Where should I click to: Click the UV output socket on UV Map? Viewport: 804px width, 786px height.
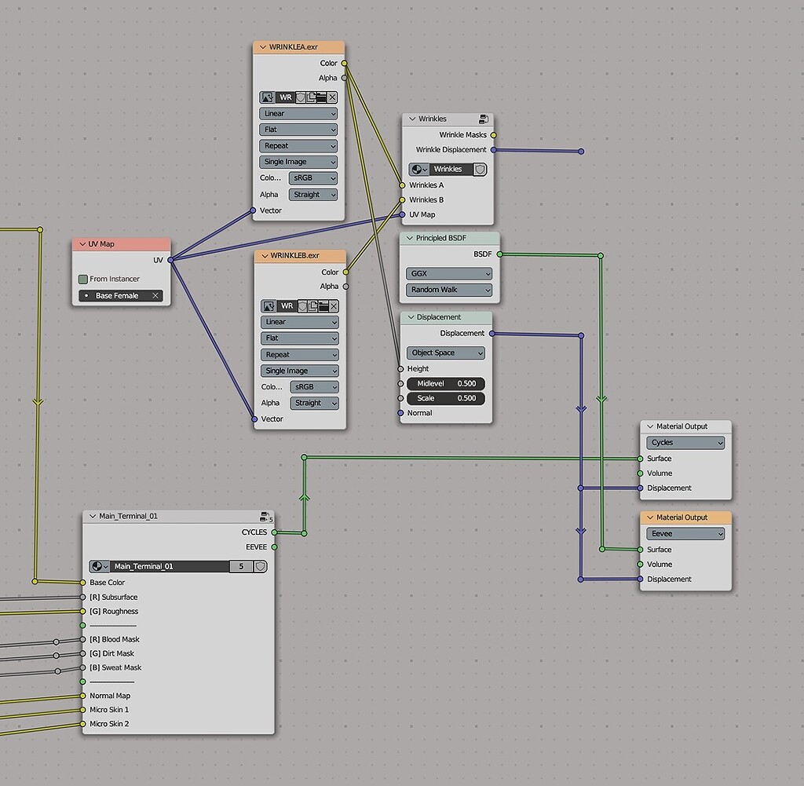click(x=170, y=261)
